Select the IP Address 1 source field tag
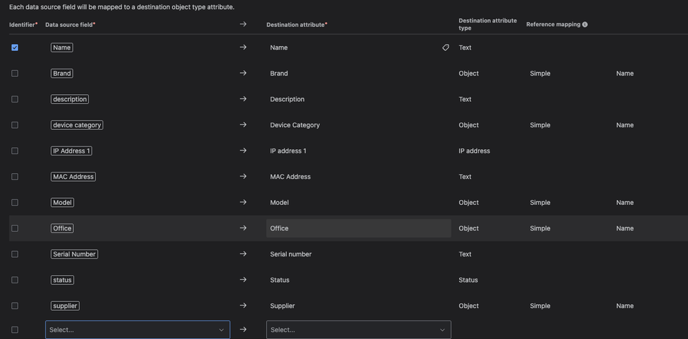Image resolution: width=688 pixels, height=339 pixels. point(72,151)
